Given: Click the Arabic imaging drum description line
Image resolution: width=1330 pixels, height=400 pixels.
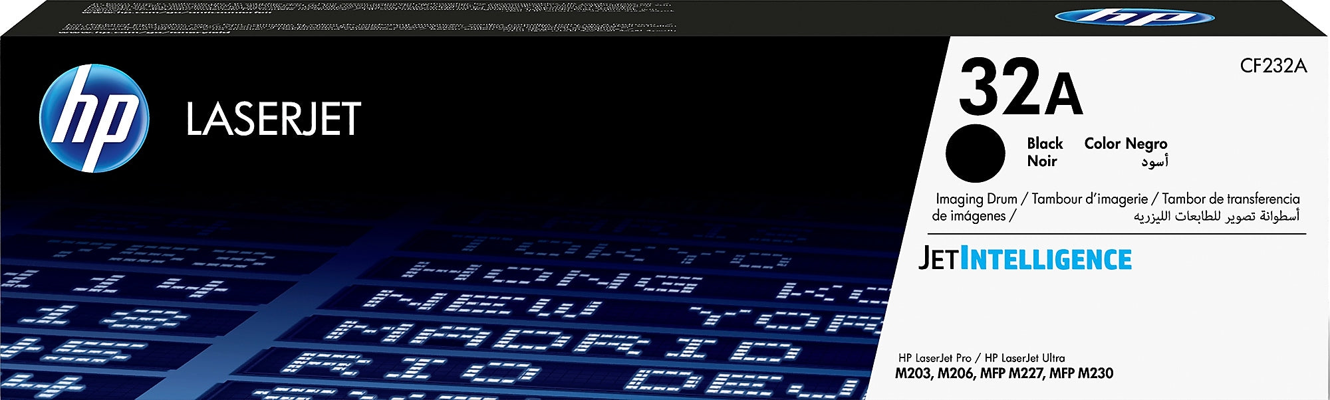Looking at the screenshot, I should coord(1217,217).
